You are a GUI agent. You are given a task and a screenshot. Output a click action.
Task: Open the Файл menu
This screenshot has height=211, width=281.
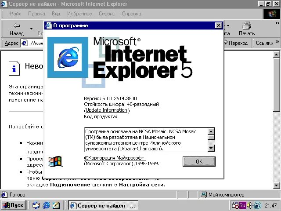(x=15, y=14)
